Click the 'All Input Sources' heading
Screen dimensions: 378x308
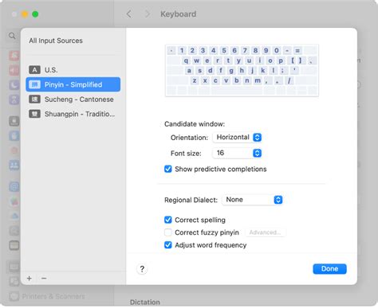56,41
